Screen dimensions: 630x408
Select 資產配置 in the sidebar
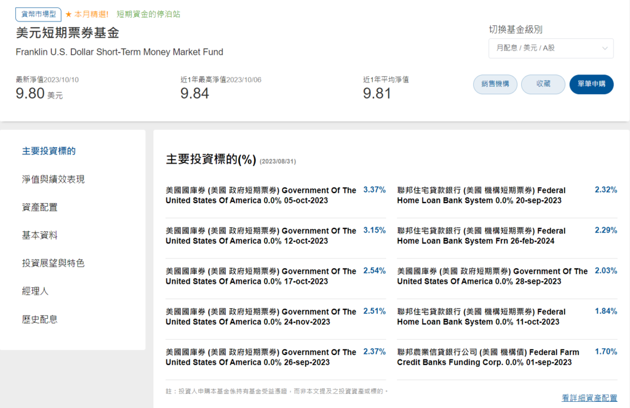[40, 207]
